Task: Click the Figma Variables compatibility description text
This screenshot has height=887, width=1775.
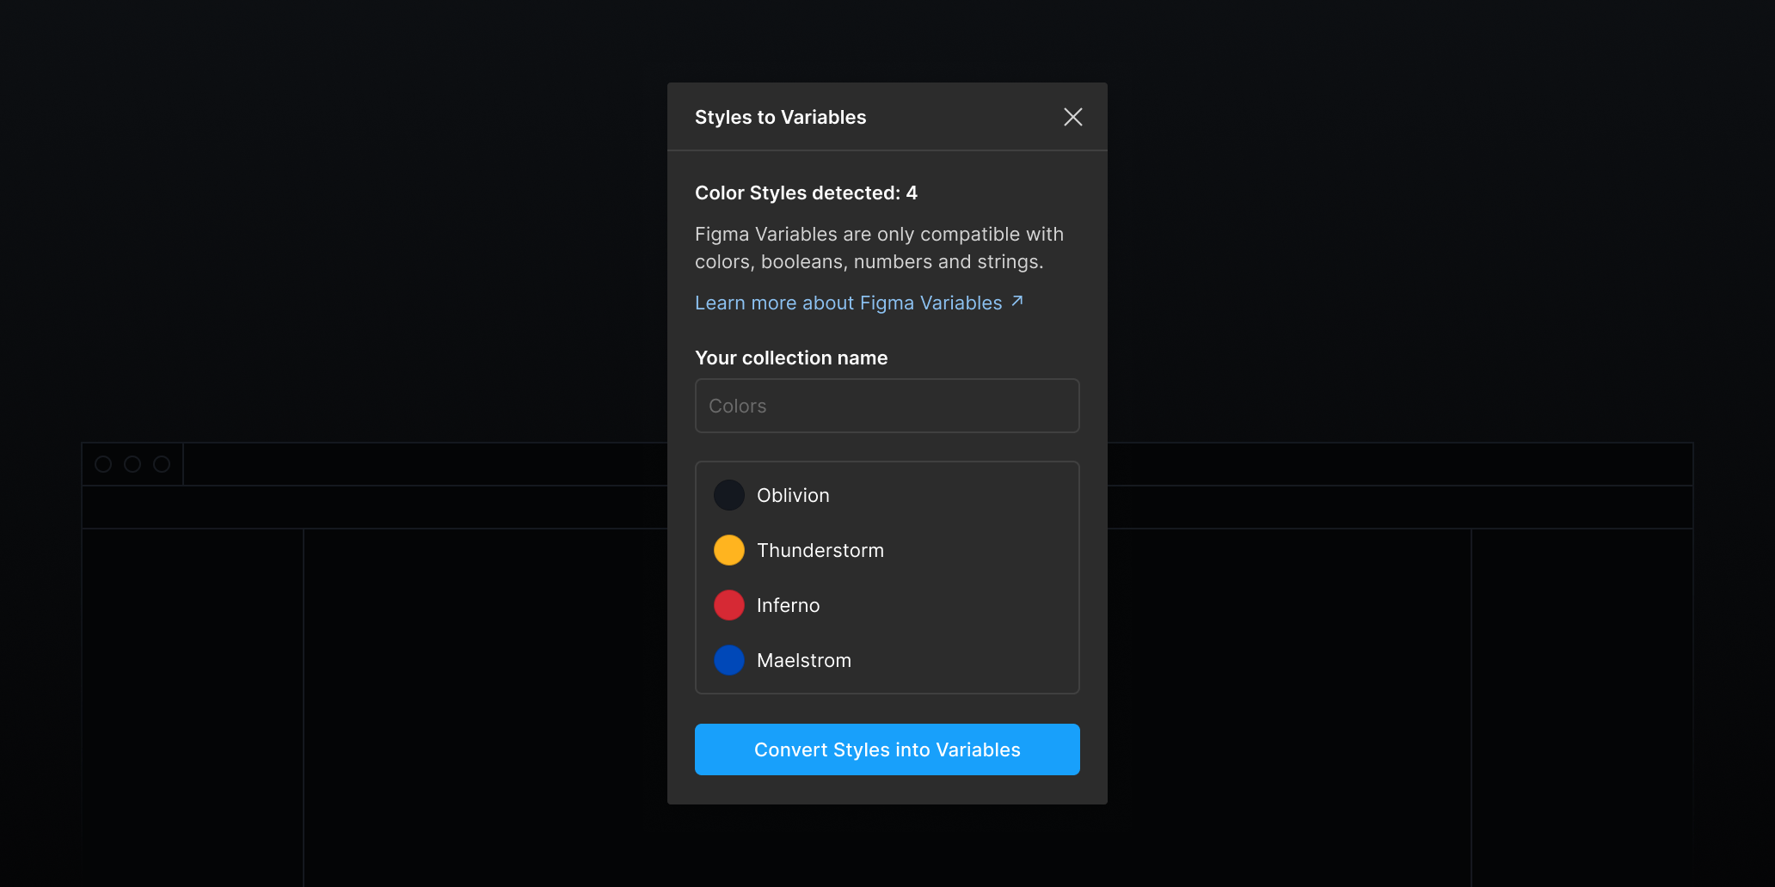Action: [x=879, y=248]
